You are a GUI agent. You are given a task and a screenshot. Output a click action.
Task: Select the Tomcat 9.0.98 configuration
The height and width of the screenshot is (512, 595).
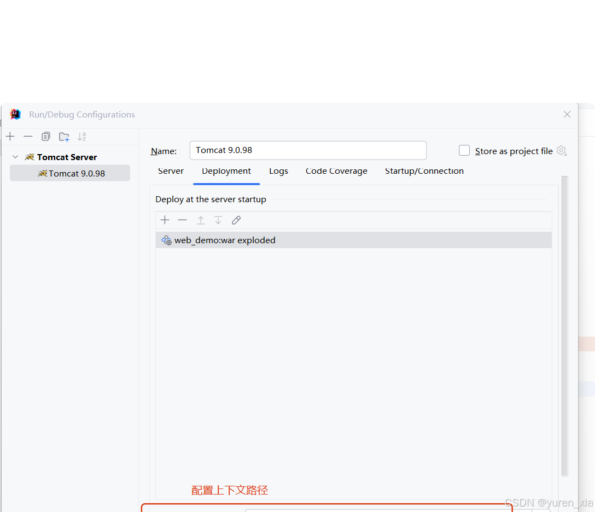pyautogui.click(x=70, y=173)
